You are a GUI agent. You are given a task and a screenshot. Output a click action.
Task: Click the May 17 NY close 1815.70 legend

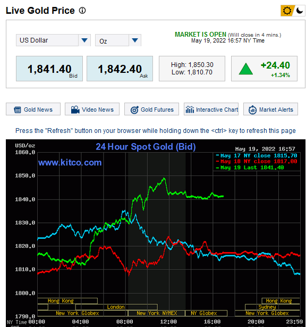click(257, 156)
